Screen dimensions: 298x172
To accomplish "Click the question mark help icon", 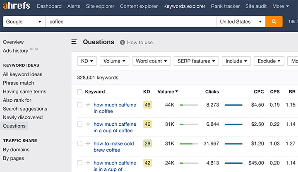I will (x=123, y=42).
